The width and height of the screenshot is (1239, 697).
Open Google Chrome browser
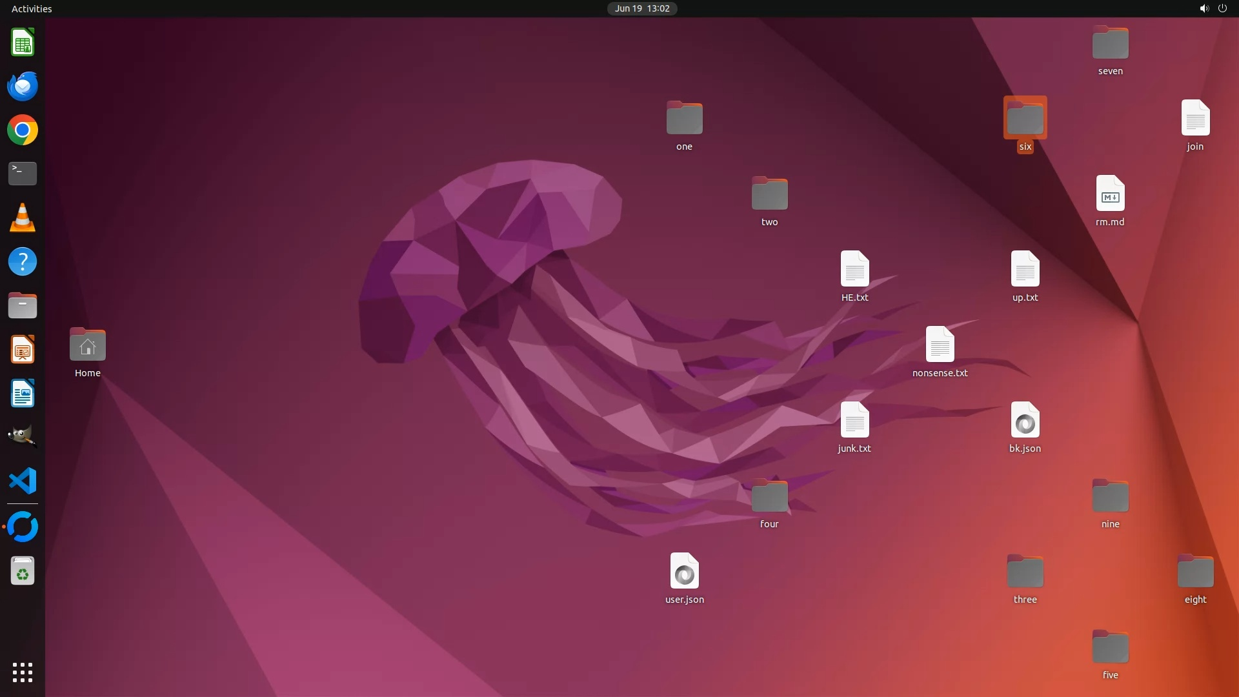click(23, 130)
